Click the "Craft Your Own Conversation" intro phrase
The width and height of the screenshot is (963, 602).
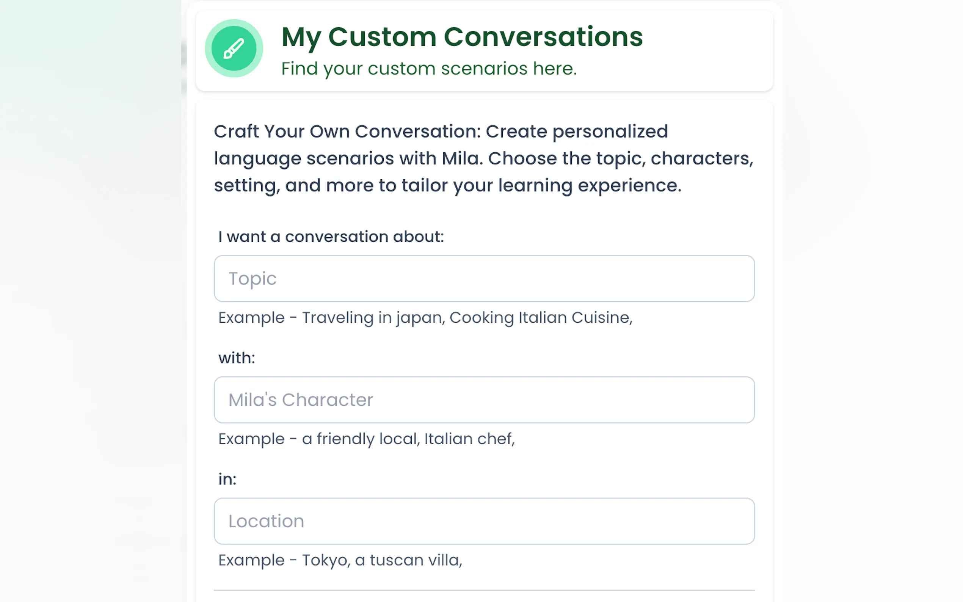[x=347, y=132]
